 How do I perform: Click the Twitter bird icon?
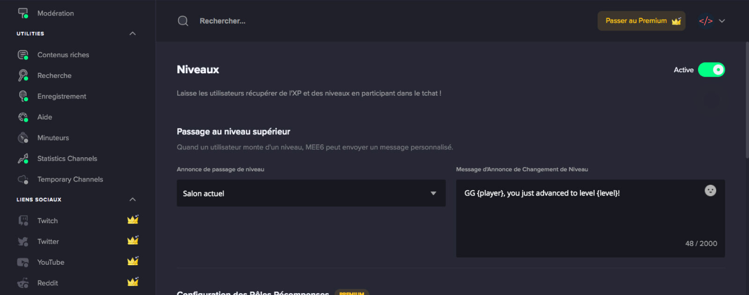tap(23, 241)
